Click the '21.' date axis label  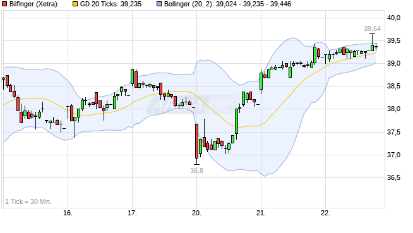pyautogui.click(x=261, y=213)
